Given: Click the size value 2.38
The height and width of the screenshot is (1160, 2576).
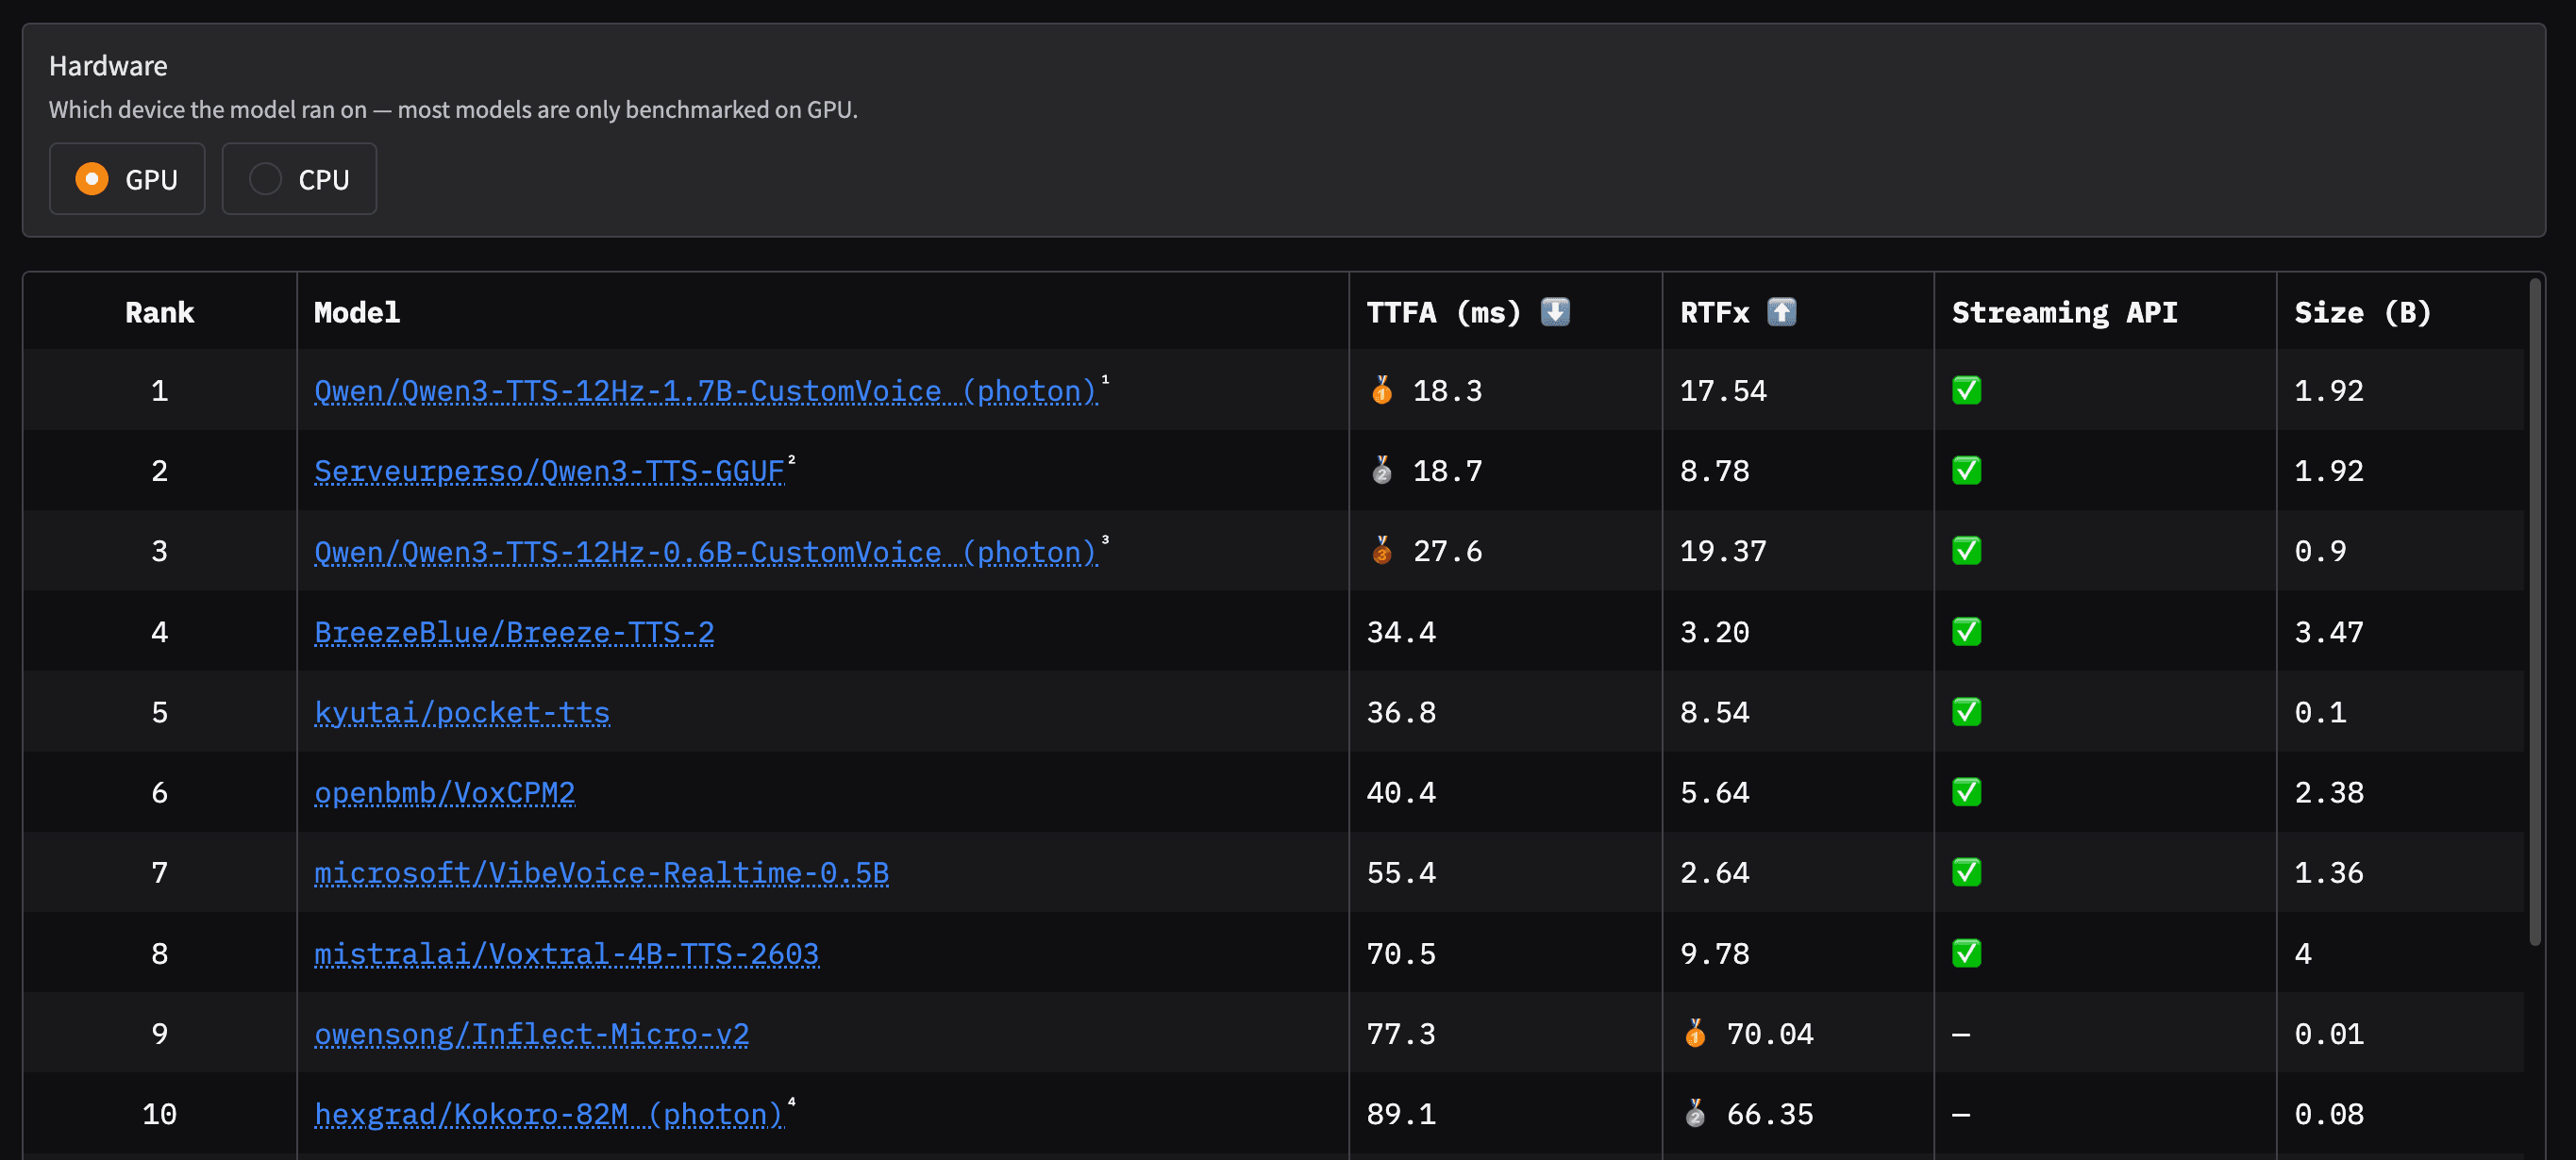Looking at the screenshot, I should click(x=2329, y=792).
